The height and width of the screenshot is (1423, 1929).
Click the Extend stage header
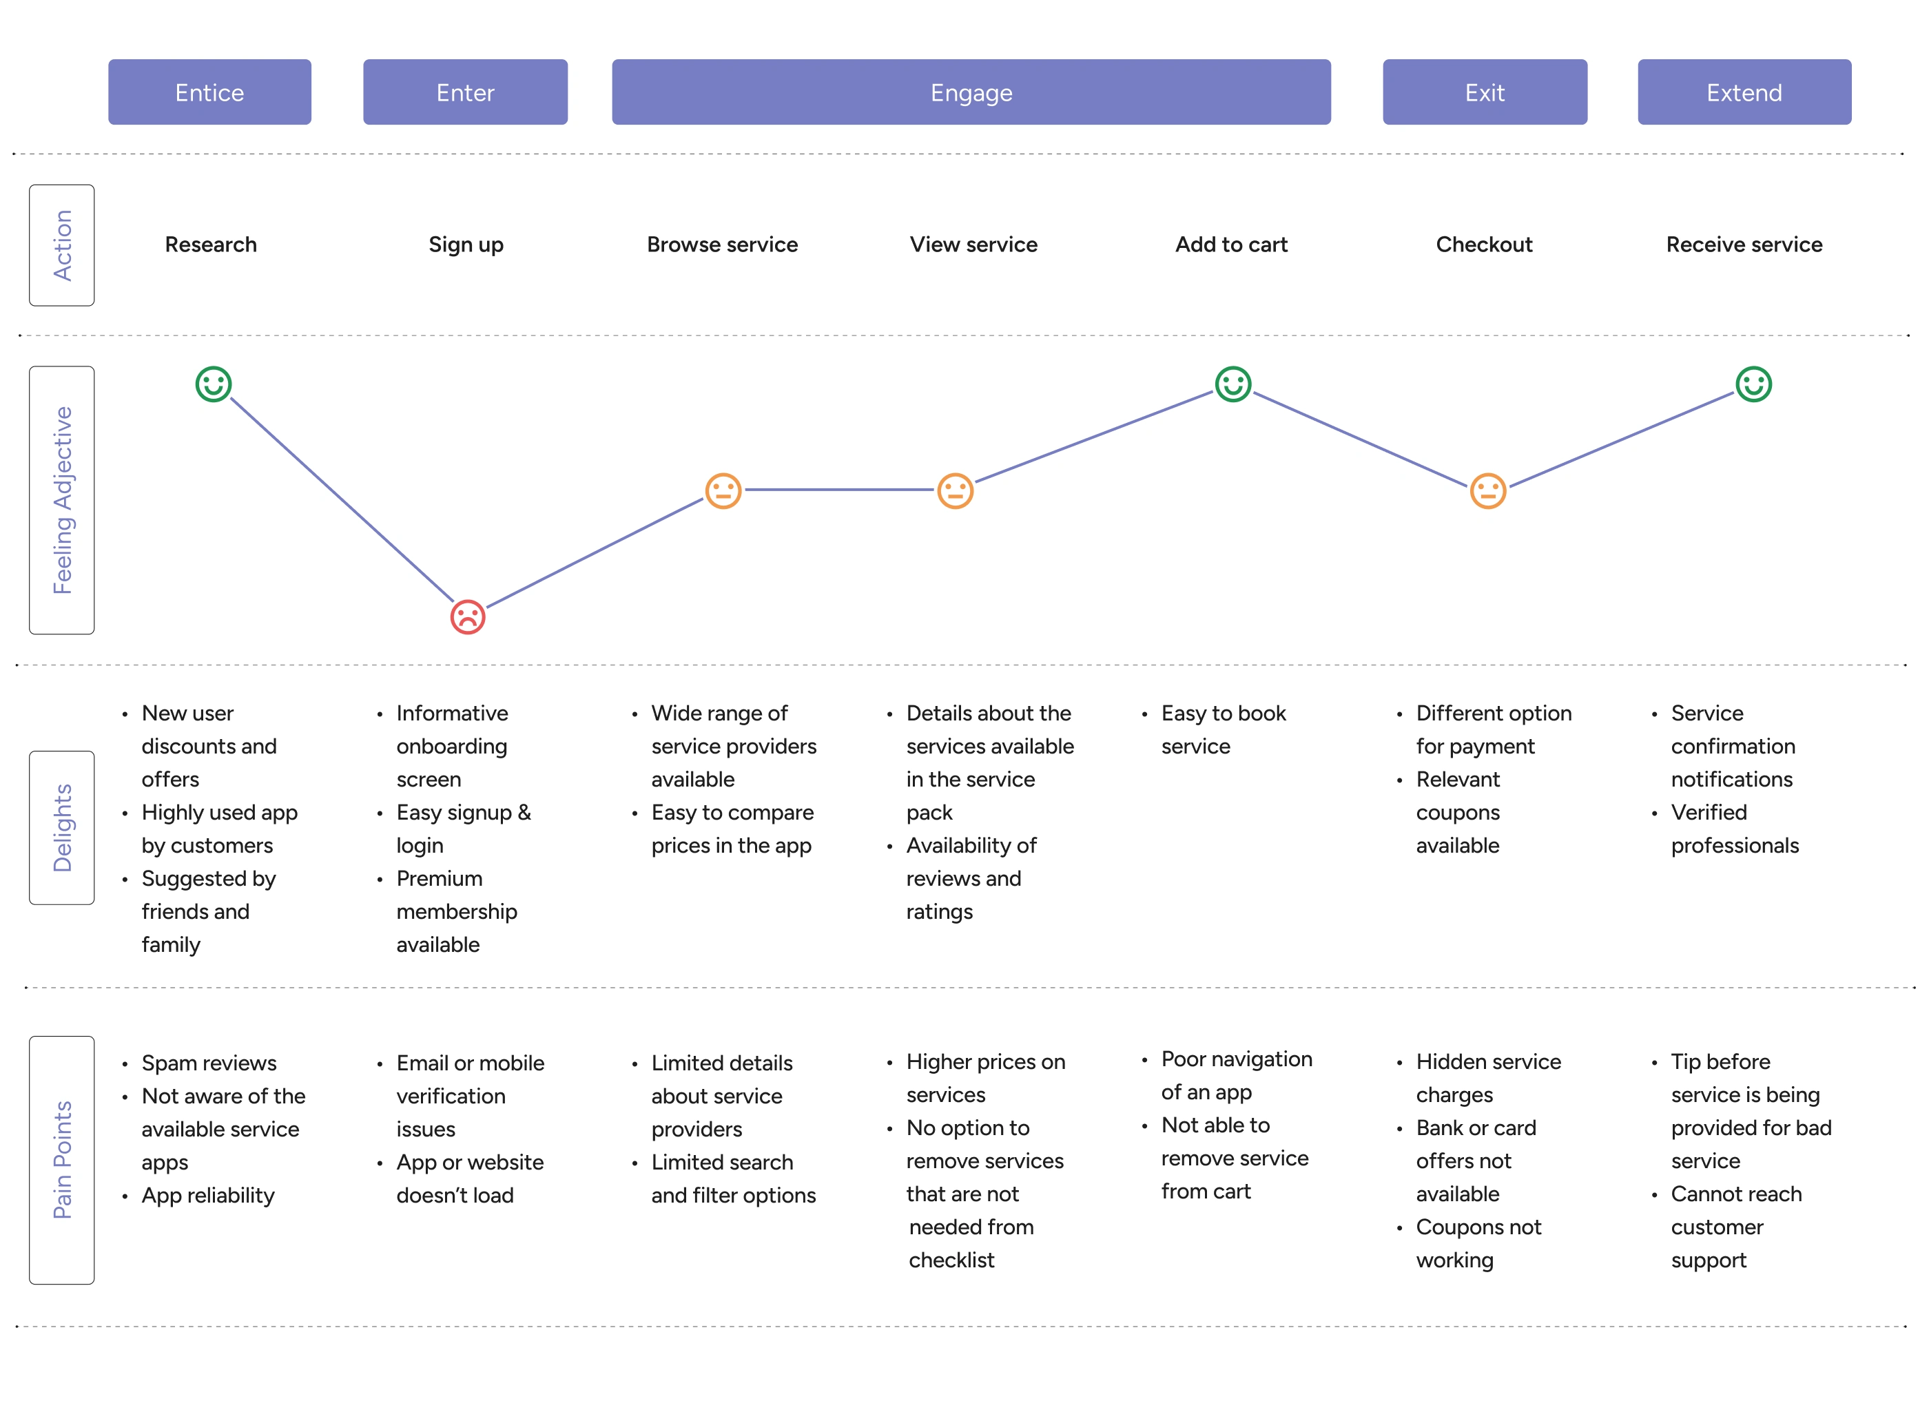coord(1744,92)
